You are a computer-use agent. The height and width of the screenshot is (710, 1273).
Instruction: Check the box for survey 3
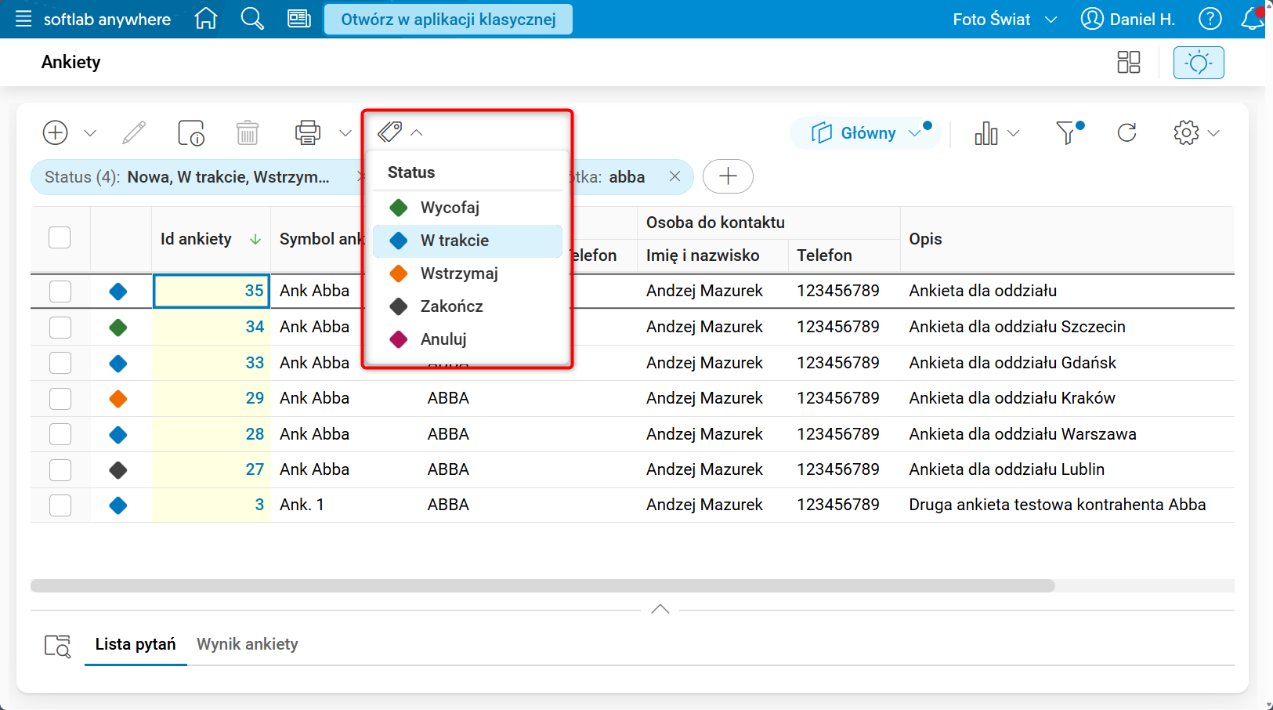tap(60, 505)
